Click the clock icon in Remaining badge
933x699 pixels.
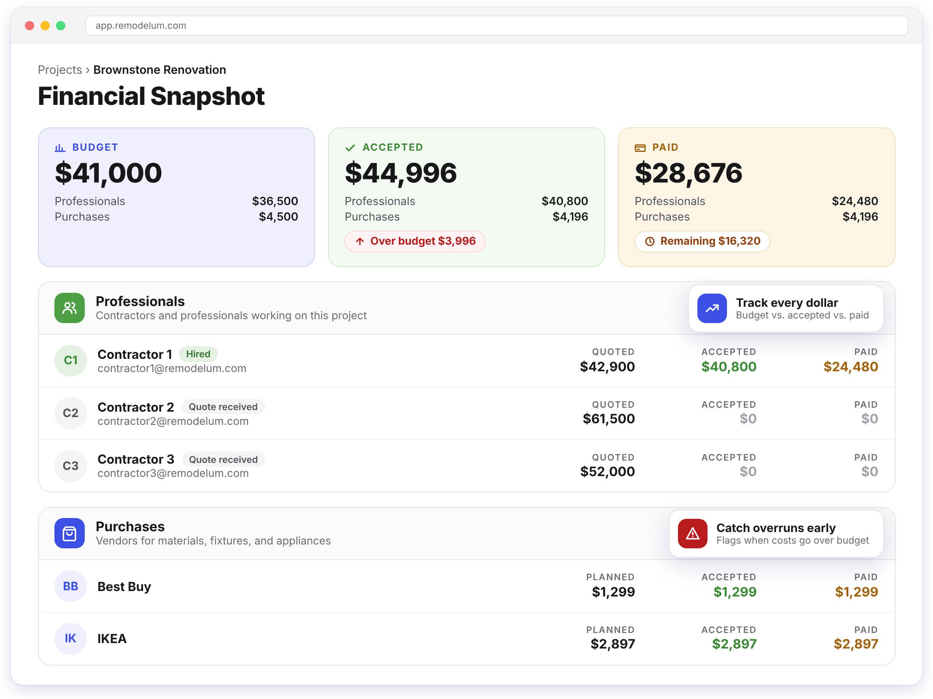tap(650, 242)
